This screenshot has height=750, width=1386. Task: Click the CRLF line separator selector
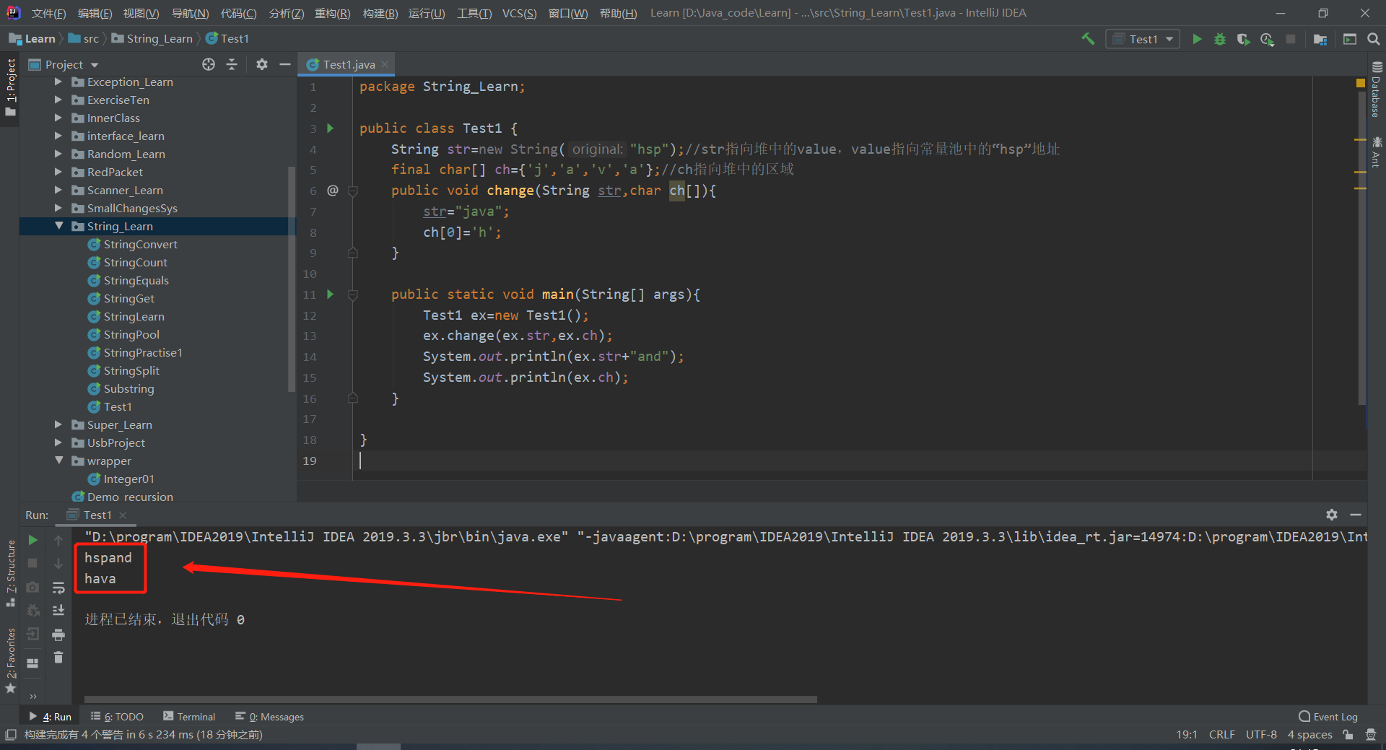[1221, 735]
